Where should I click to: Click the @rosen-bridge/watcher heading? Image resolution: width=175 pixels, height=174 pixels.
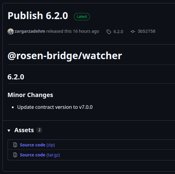tap(65, 56)
